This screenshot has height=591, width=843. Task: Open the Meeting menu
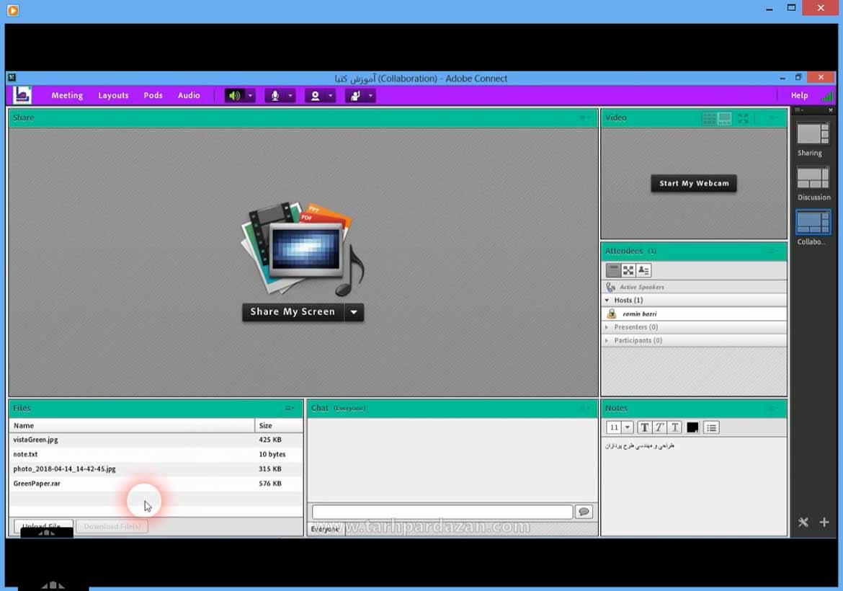click(x=67, y=96)
